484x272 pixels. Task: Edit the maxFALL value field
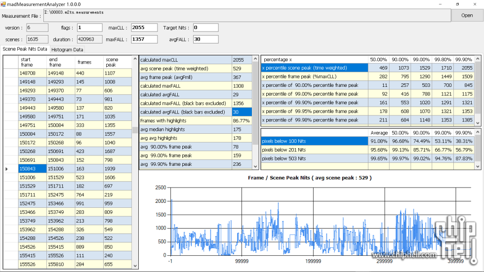(x=144, y=39)
